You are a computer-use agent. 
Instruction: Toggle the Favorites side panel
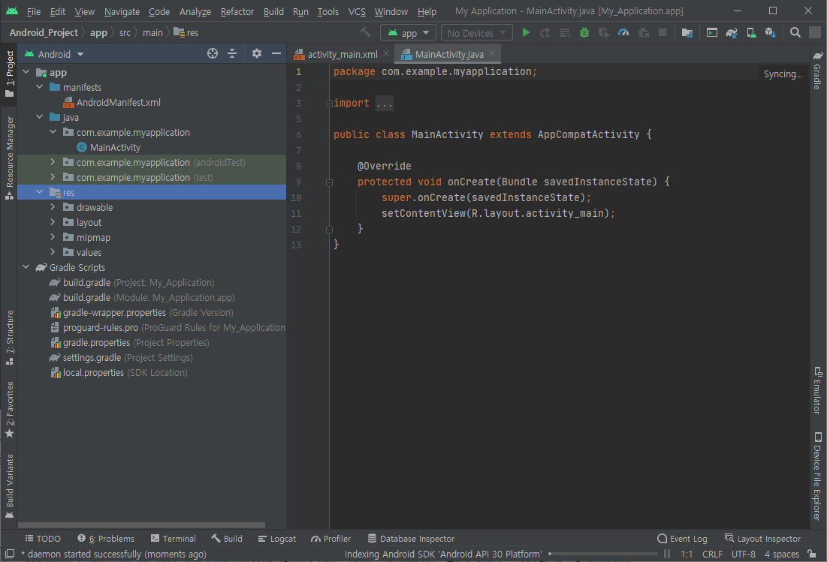[x=10, y=410]
